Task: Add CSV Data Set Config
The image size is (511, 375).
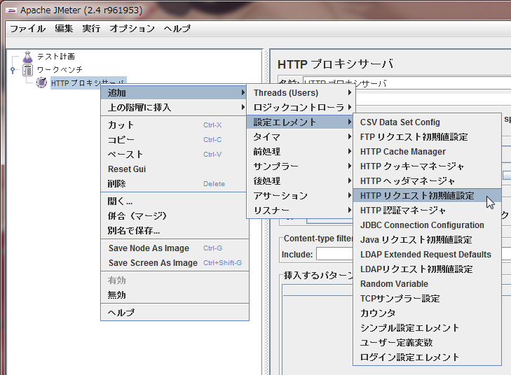Action: [427, 122]
